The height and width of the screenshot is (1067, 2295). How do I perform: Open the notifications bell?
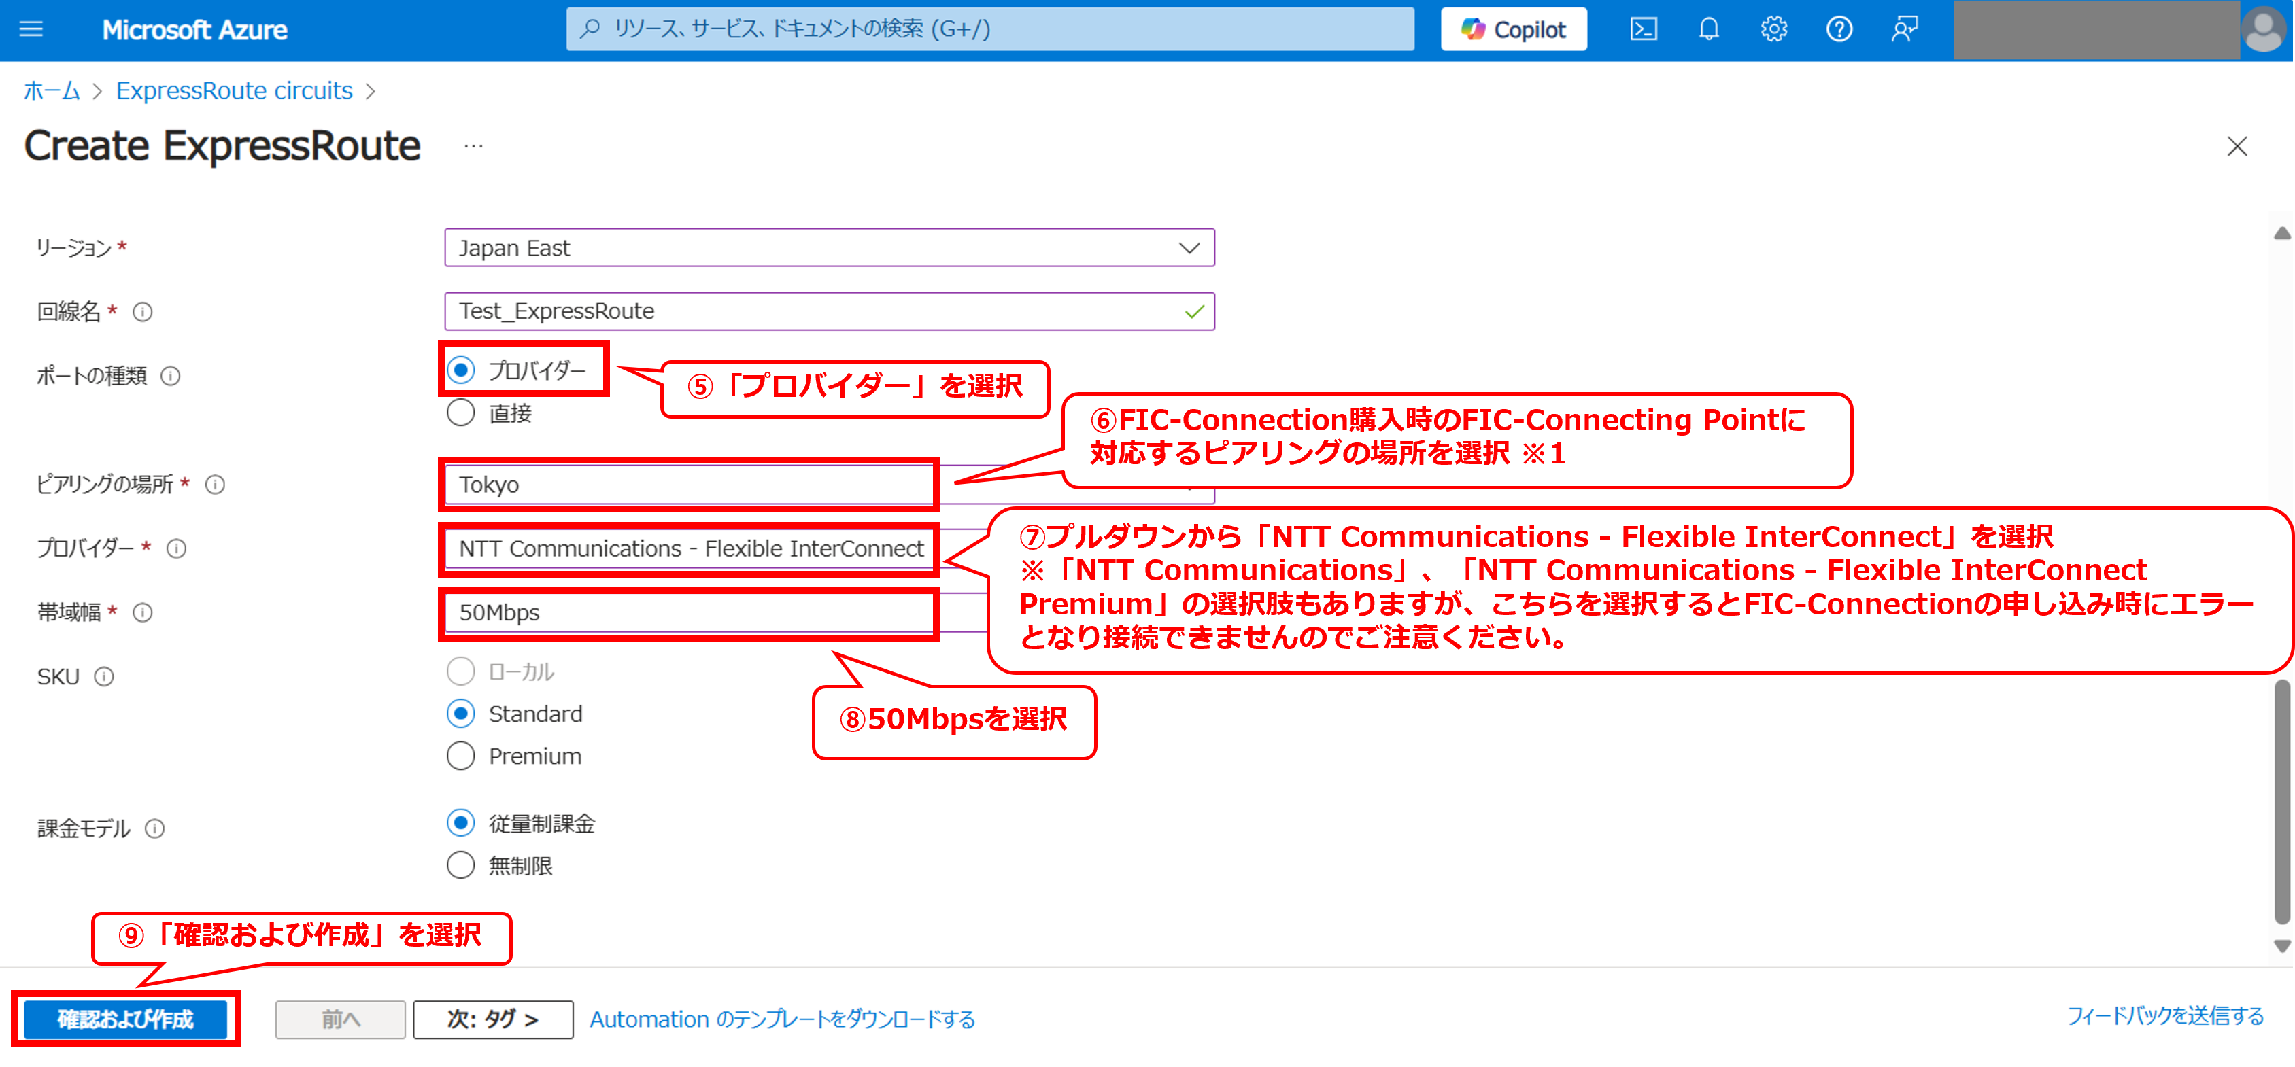pos(1708,29)
